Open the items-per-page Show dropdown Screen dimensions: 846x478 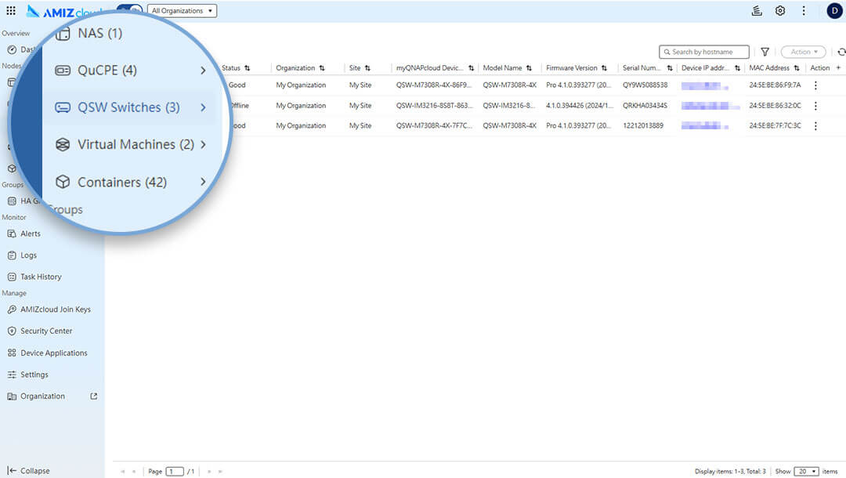(806, 471)
